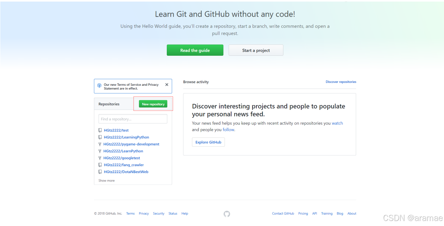Create a New repository
Screen dimensions: 444x226
click(153, 104)
